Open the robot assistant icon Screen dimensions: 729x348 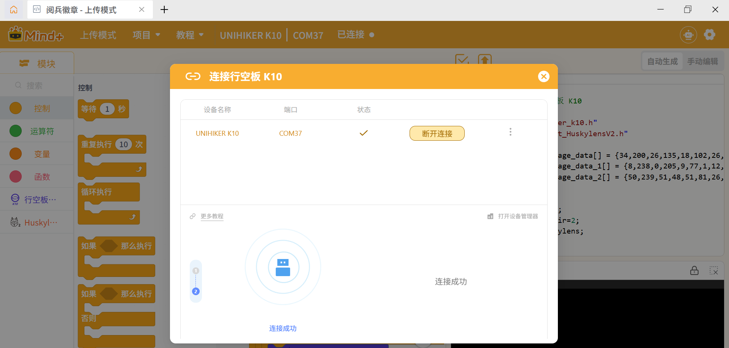688,35
